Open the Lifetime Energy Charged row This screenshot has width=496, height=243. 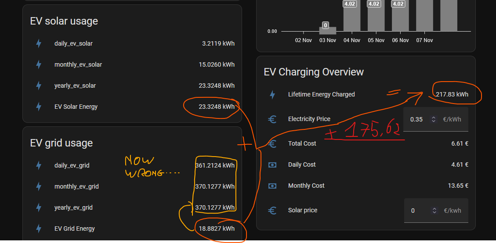pos(366,94)
